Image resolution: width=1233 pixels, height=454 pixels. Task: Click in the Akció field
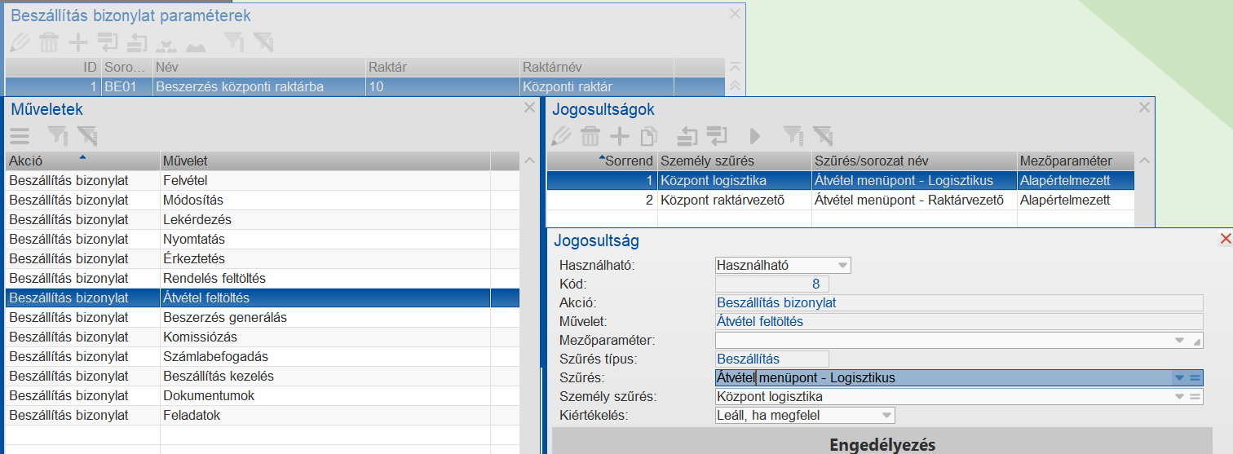click(958, 302)
